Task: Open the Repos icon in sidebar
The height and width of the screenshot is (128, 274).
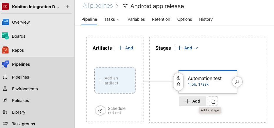Action: point(5,50)
